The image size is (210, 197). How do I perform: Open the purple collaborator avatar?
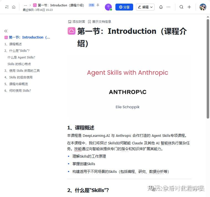point(108,7)
